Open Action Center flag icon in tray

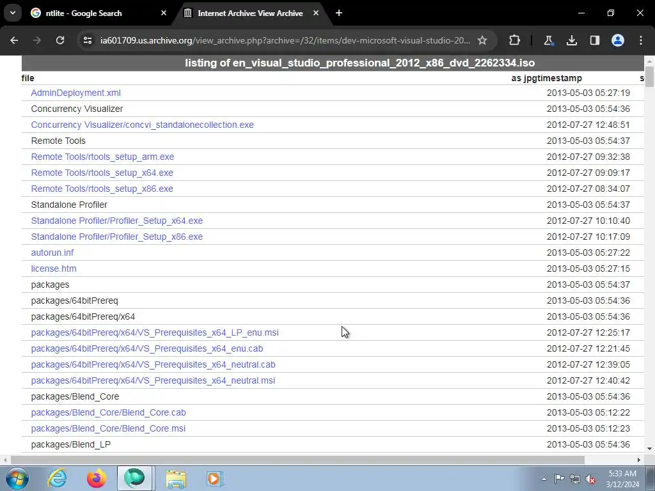coord(559,479)
